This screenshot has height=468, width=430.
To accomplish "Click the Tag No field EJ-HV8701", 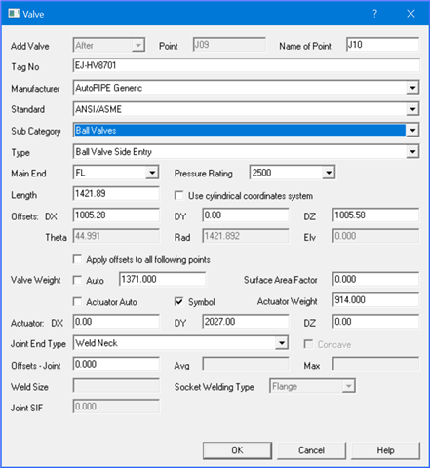I will [246, 65].
